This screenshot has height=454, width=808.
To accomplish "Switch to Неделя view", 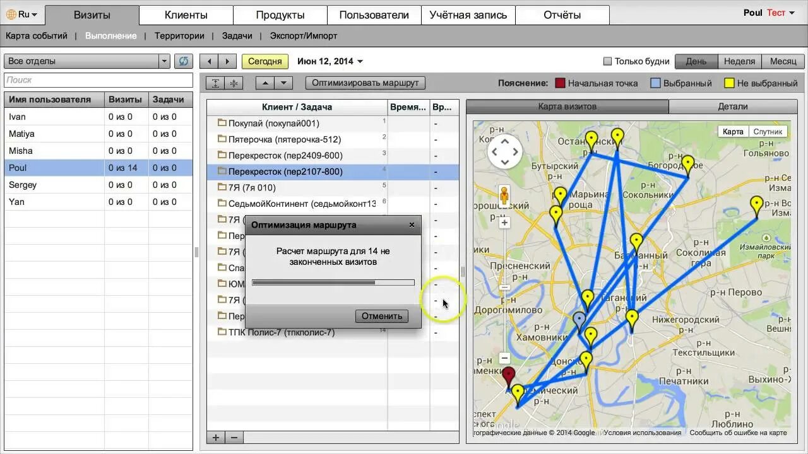I will pos(740,61).
